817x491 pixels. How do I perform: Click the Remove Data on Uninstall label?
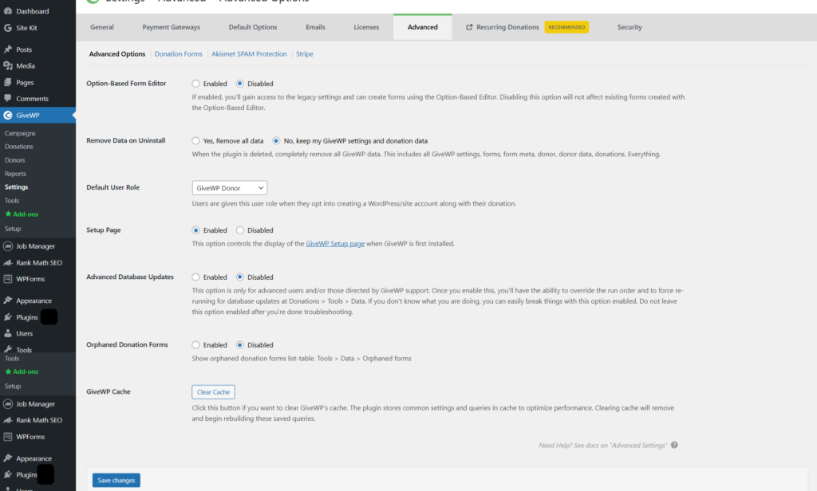point(125,140)
